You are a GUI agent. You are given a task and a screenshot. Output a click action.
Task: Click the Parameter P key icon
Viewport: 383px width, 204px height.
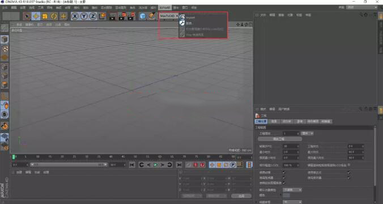pos(233,165)
